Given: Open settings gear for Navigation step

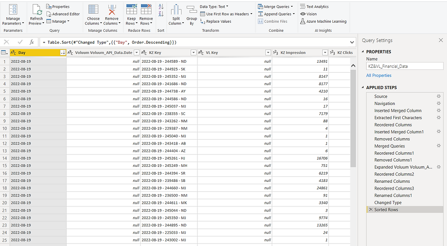Looking at the screenshot, I should 439,103.
